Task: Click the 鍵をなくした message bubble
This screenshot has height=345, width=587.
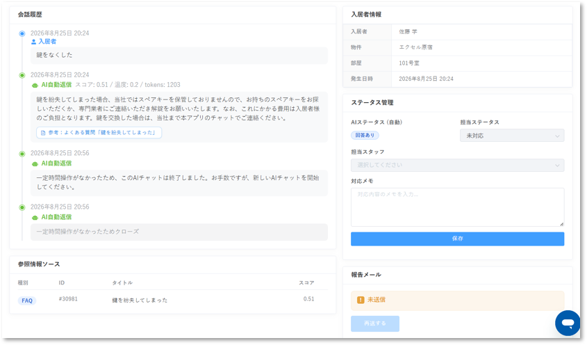Action: (x=179, y=55)
